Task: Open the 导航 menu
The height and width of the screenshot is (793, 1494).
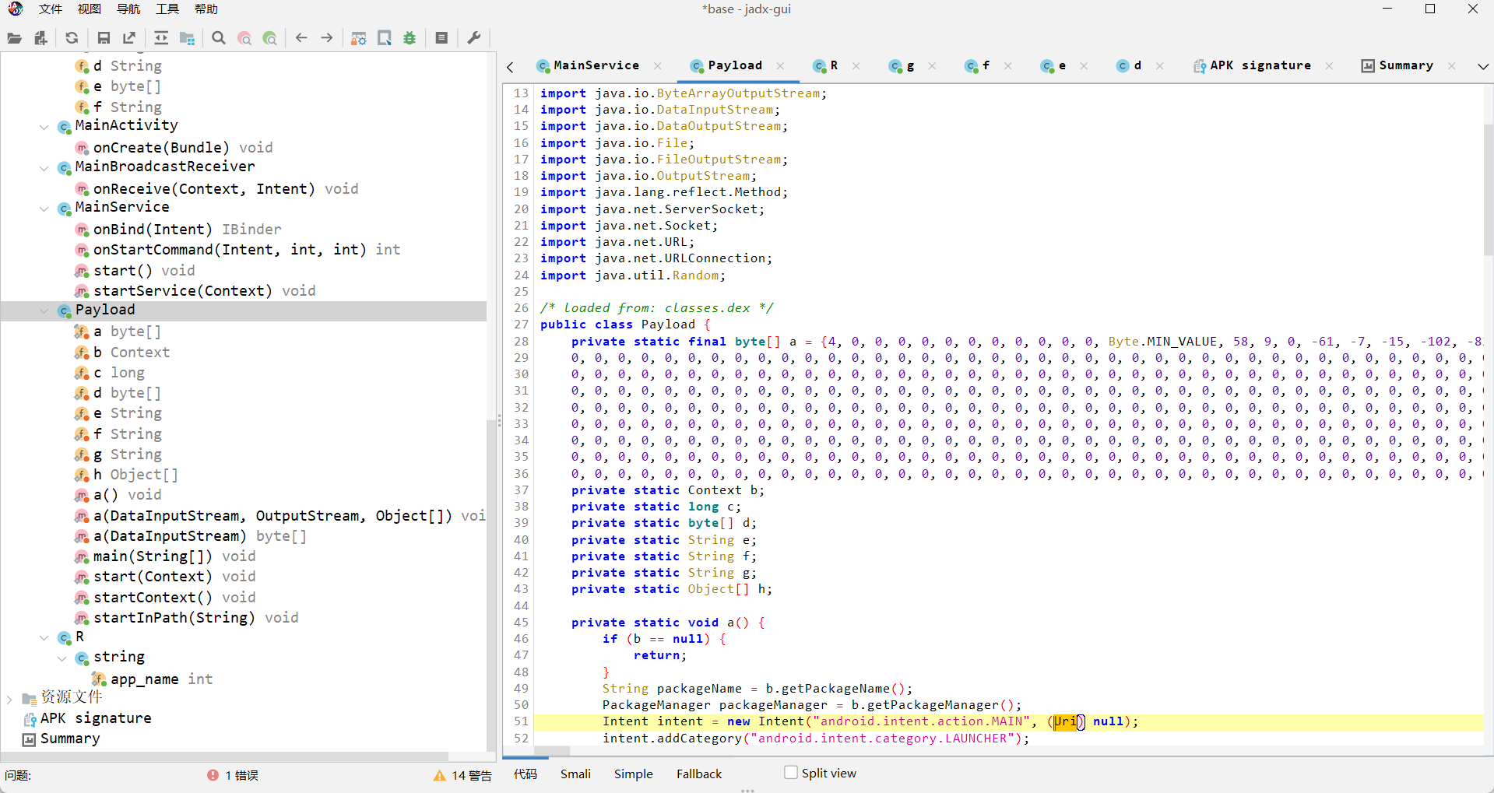Action: pos(128,9)
